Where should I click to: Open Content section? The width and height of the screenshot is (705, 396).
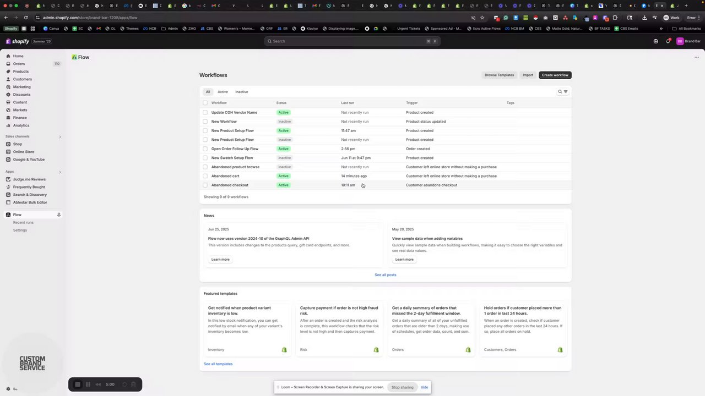click(20, 102)
